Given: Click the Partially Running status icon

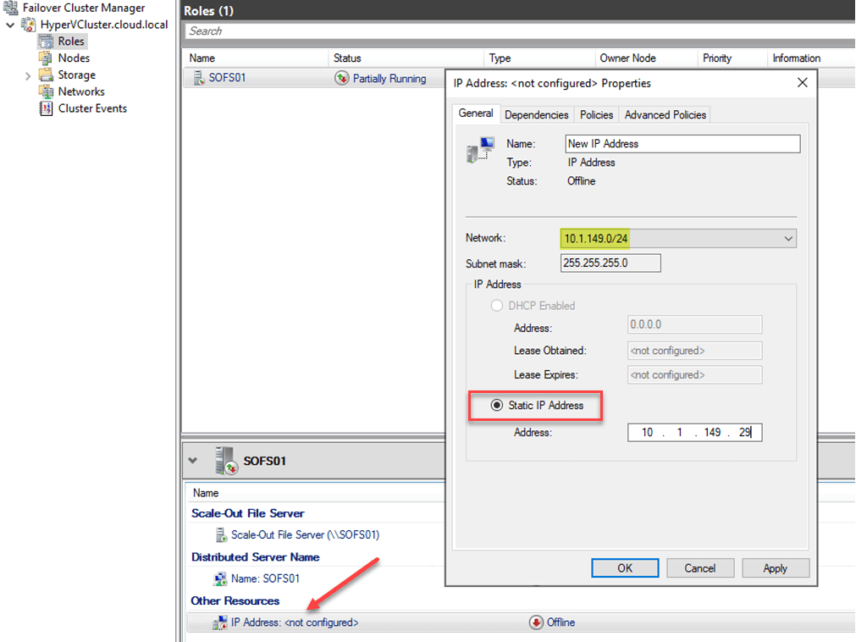Looking at the screenshot, I should [342, 78].
